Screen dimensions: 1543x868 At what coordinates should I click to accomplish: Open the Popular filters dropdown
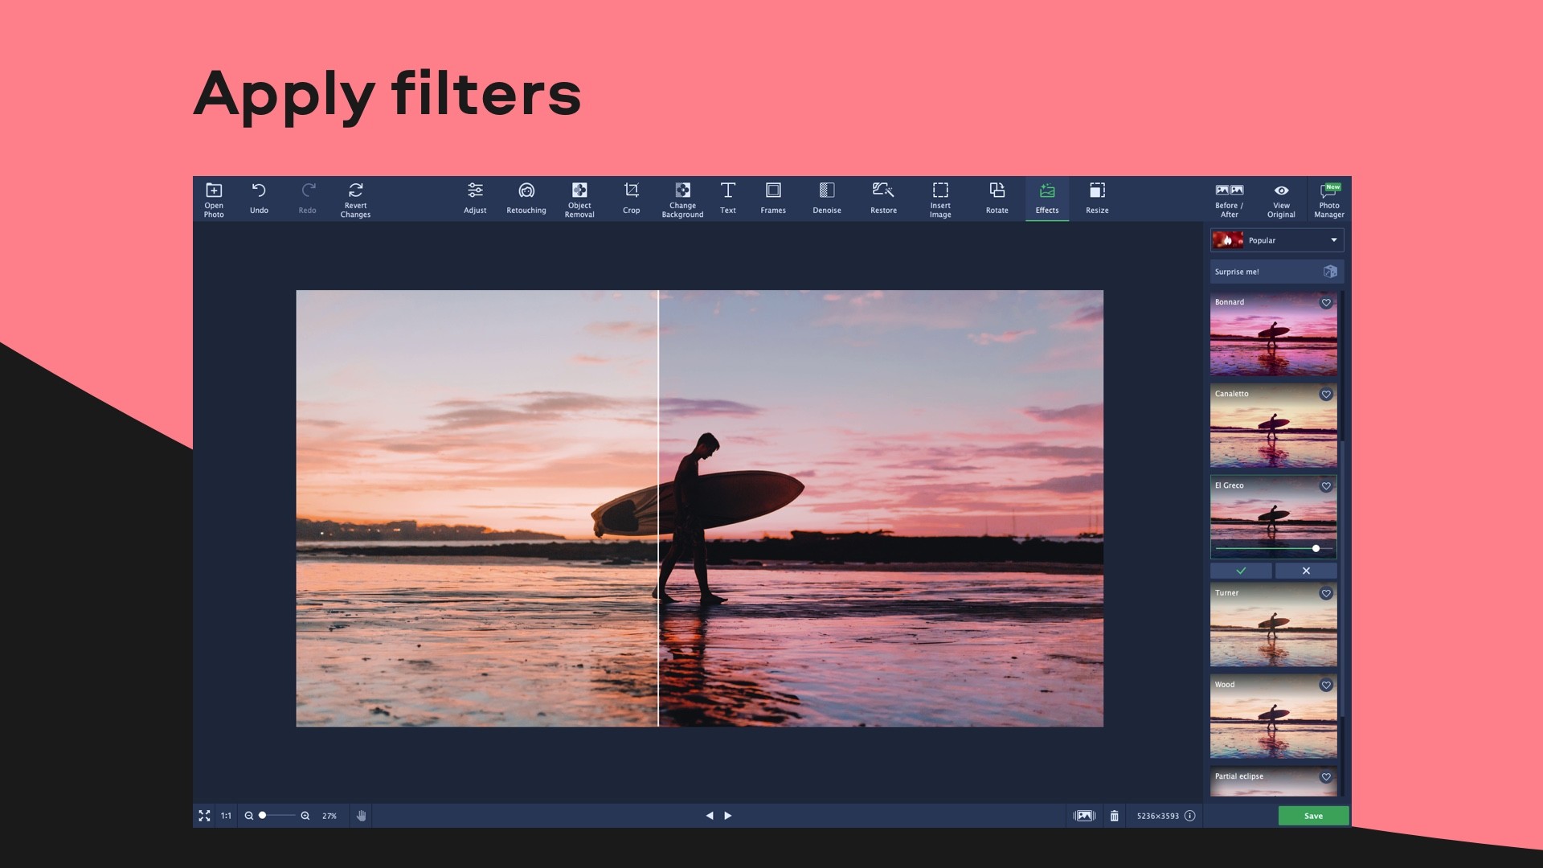(x=1276, y=240)
